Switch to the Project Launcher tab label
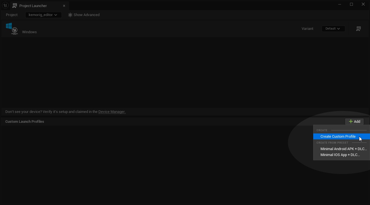Viewport: 370px width, 205px height. pyautogui.click(x=33, y=6)
